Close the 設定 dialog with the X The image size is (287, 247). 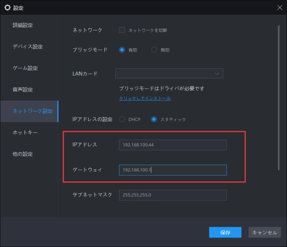[x=280, y=7]
